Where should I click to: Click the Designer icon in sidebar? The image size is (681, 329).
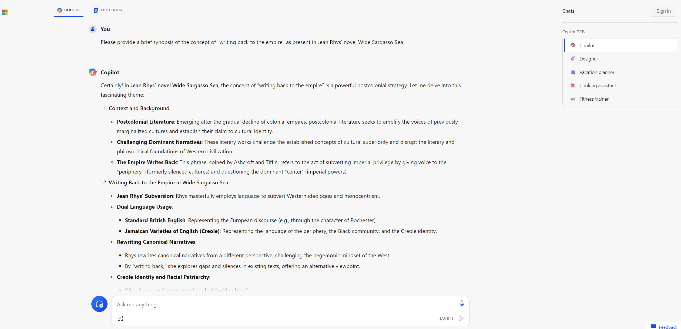click(x=573, y=59)
